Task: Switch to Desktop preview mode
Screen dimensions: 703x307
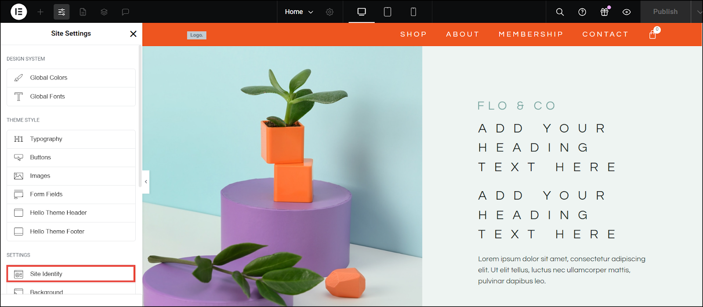Action: click(x=362, y=12)
